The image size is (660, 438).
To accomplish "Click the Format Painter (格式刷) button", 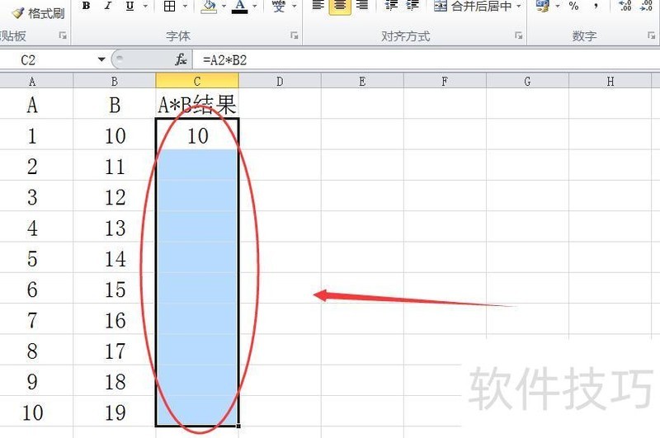I will (x=38, y=13).
